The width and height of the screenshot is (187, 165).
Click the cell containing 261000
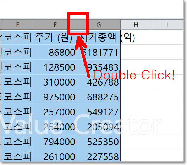tap(55, 155)
